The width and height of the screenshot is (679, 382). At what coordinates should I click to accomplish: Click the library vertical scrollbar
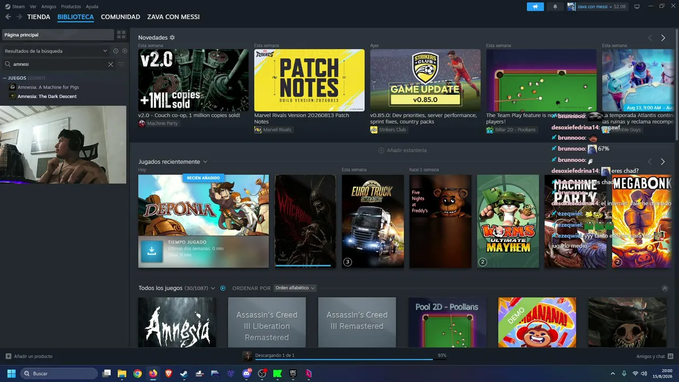(x=676, y=85)
